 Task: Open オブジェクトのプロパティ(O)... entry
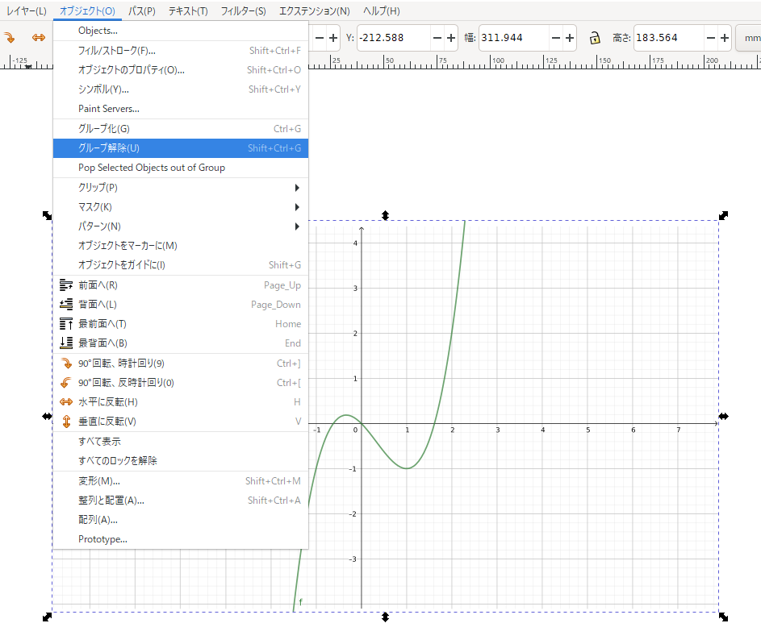[181, 70]
